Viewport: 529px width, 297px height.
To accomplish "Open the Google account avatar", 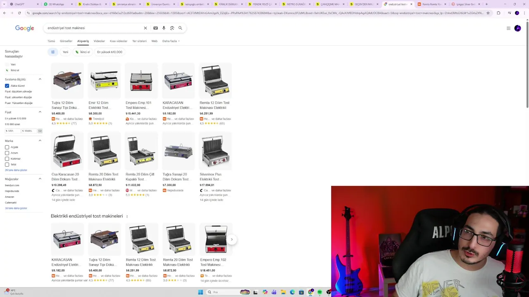I will pos(517,28).
